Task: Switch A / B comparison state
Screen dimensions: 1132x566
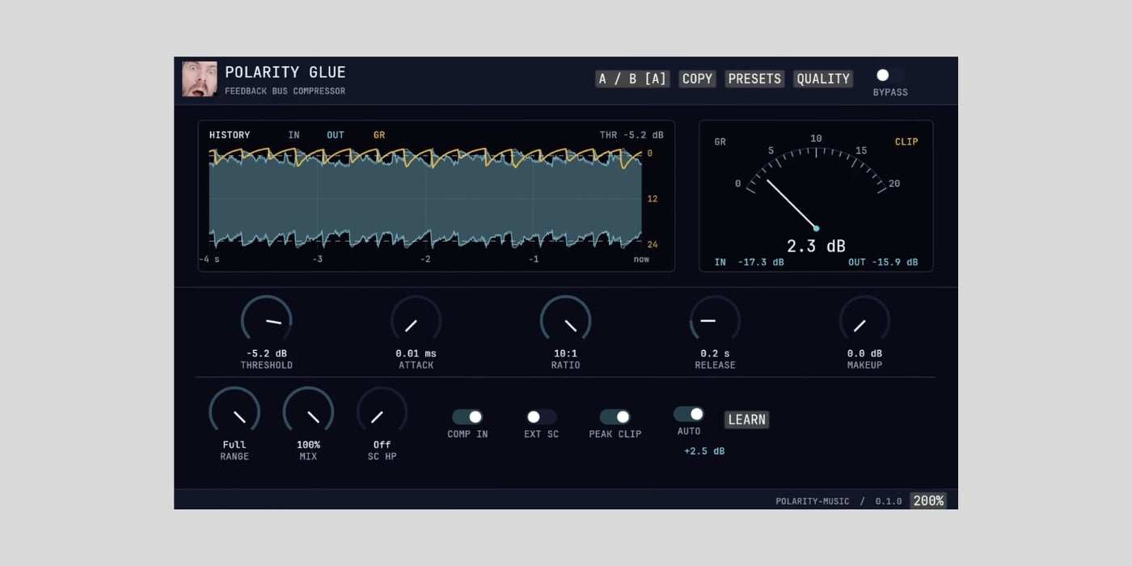Action: pyautogui.click(x=632, y=78)
